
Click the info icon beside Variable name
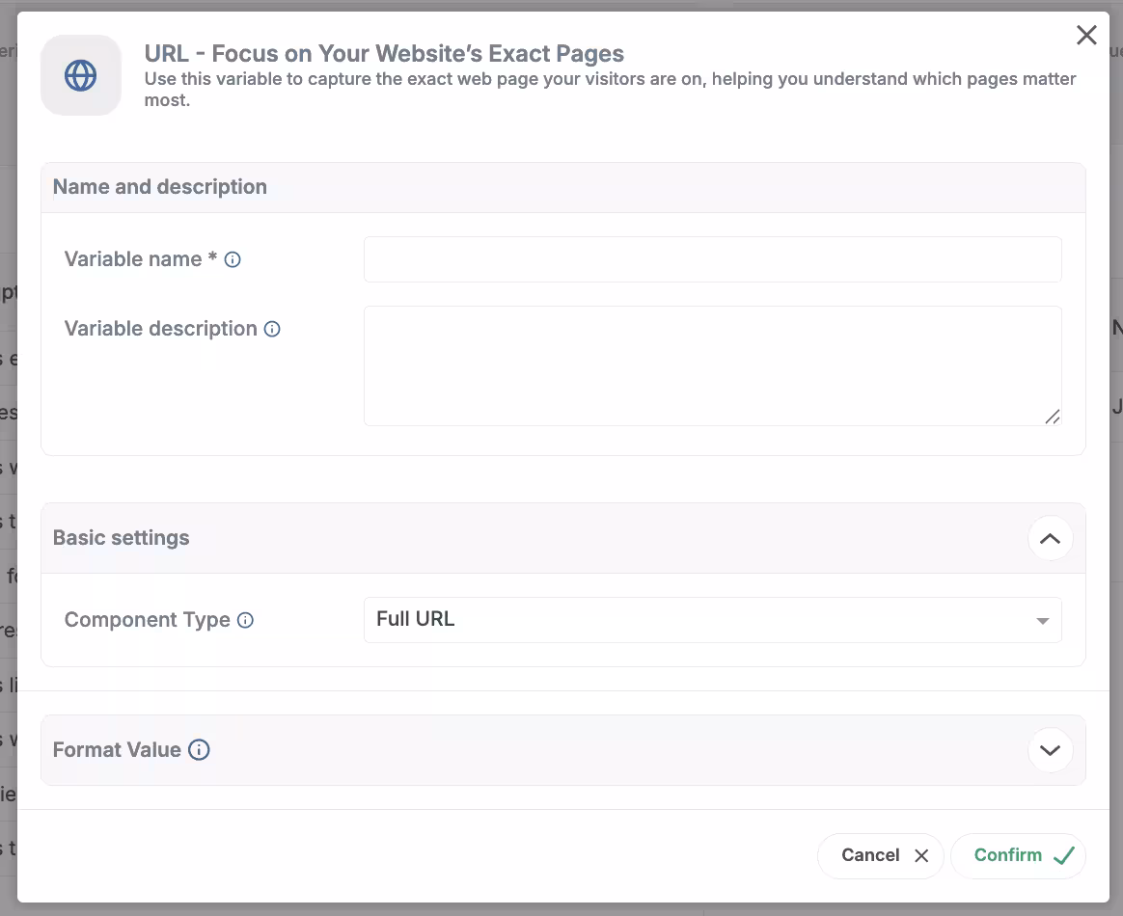tap(233, 258)
